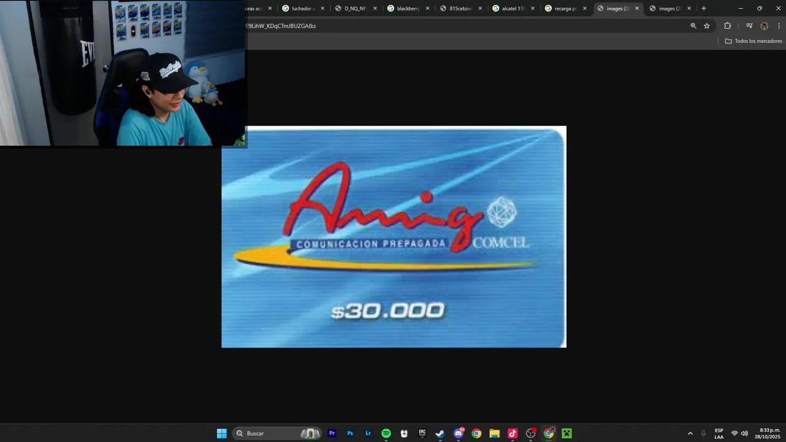Launch Epic Games from the taskbar
The height and width of the screenshot is (442, 786).
pyautogui.click(x=422, y=433)
